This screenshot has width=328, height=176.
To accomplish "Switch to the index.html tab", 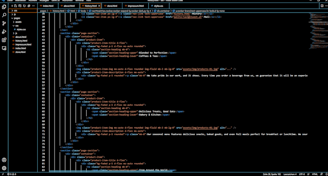I will click(x=48, y=6).
